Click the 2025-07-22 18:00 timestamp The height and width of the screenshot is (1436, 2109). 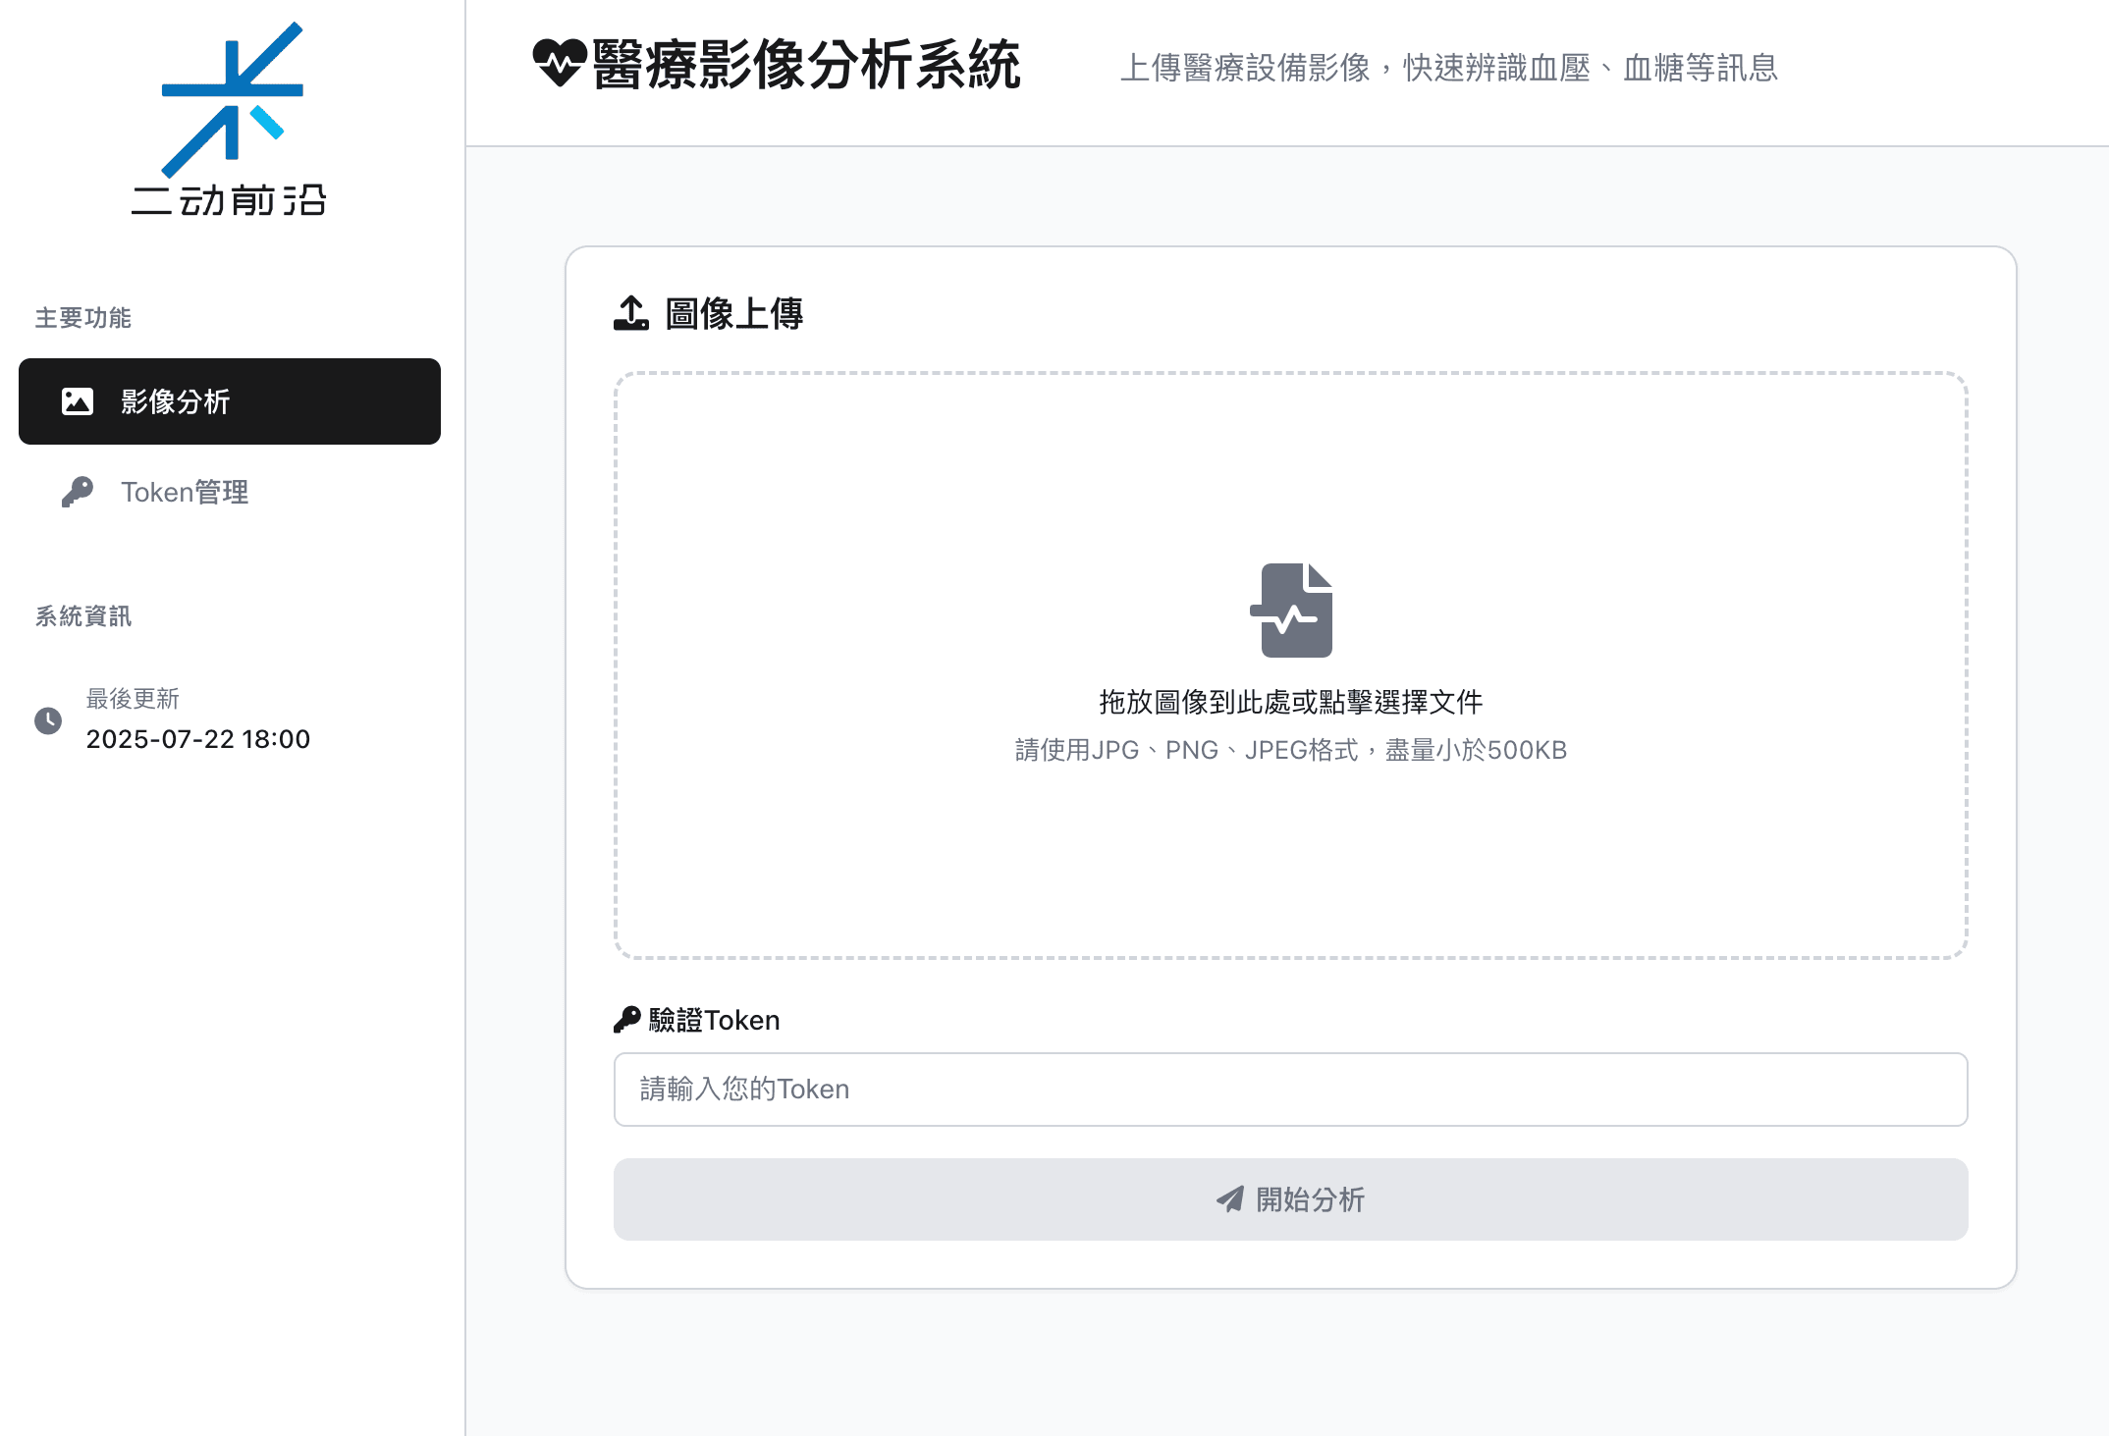tap(198, 739)
